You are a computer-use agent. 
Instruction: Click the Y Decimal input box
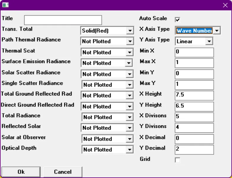194,150
